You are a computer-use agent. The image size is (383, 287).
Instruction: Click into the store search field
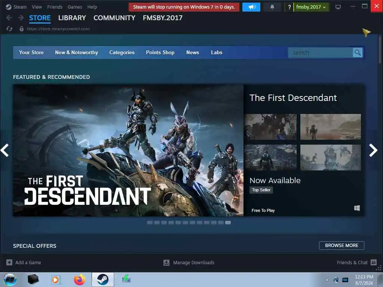click(321, 52)
